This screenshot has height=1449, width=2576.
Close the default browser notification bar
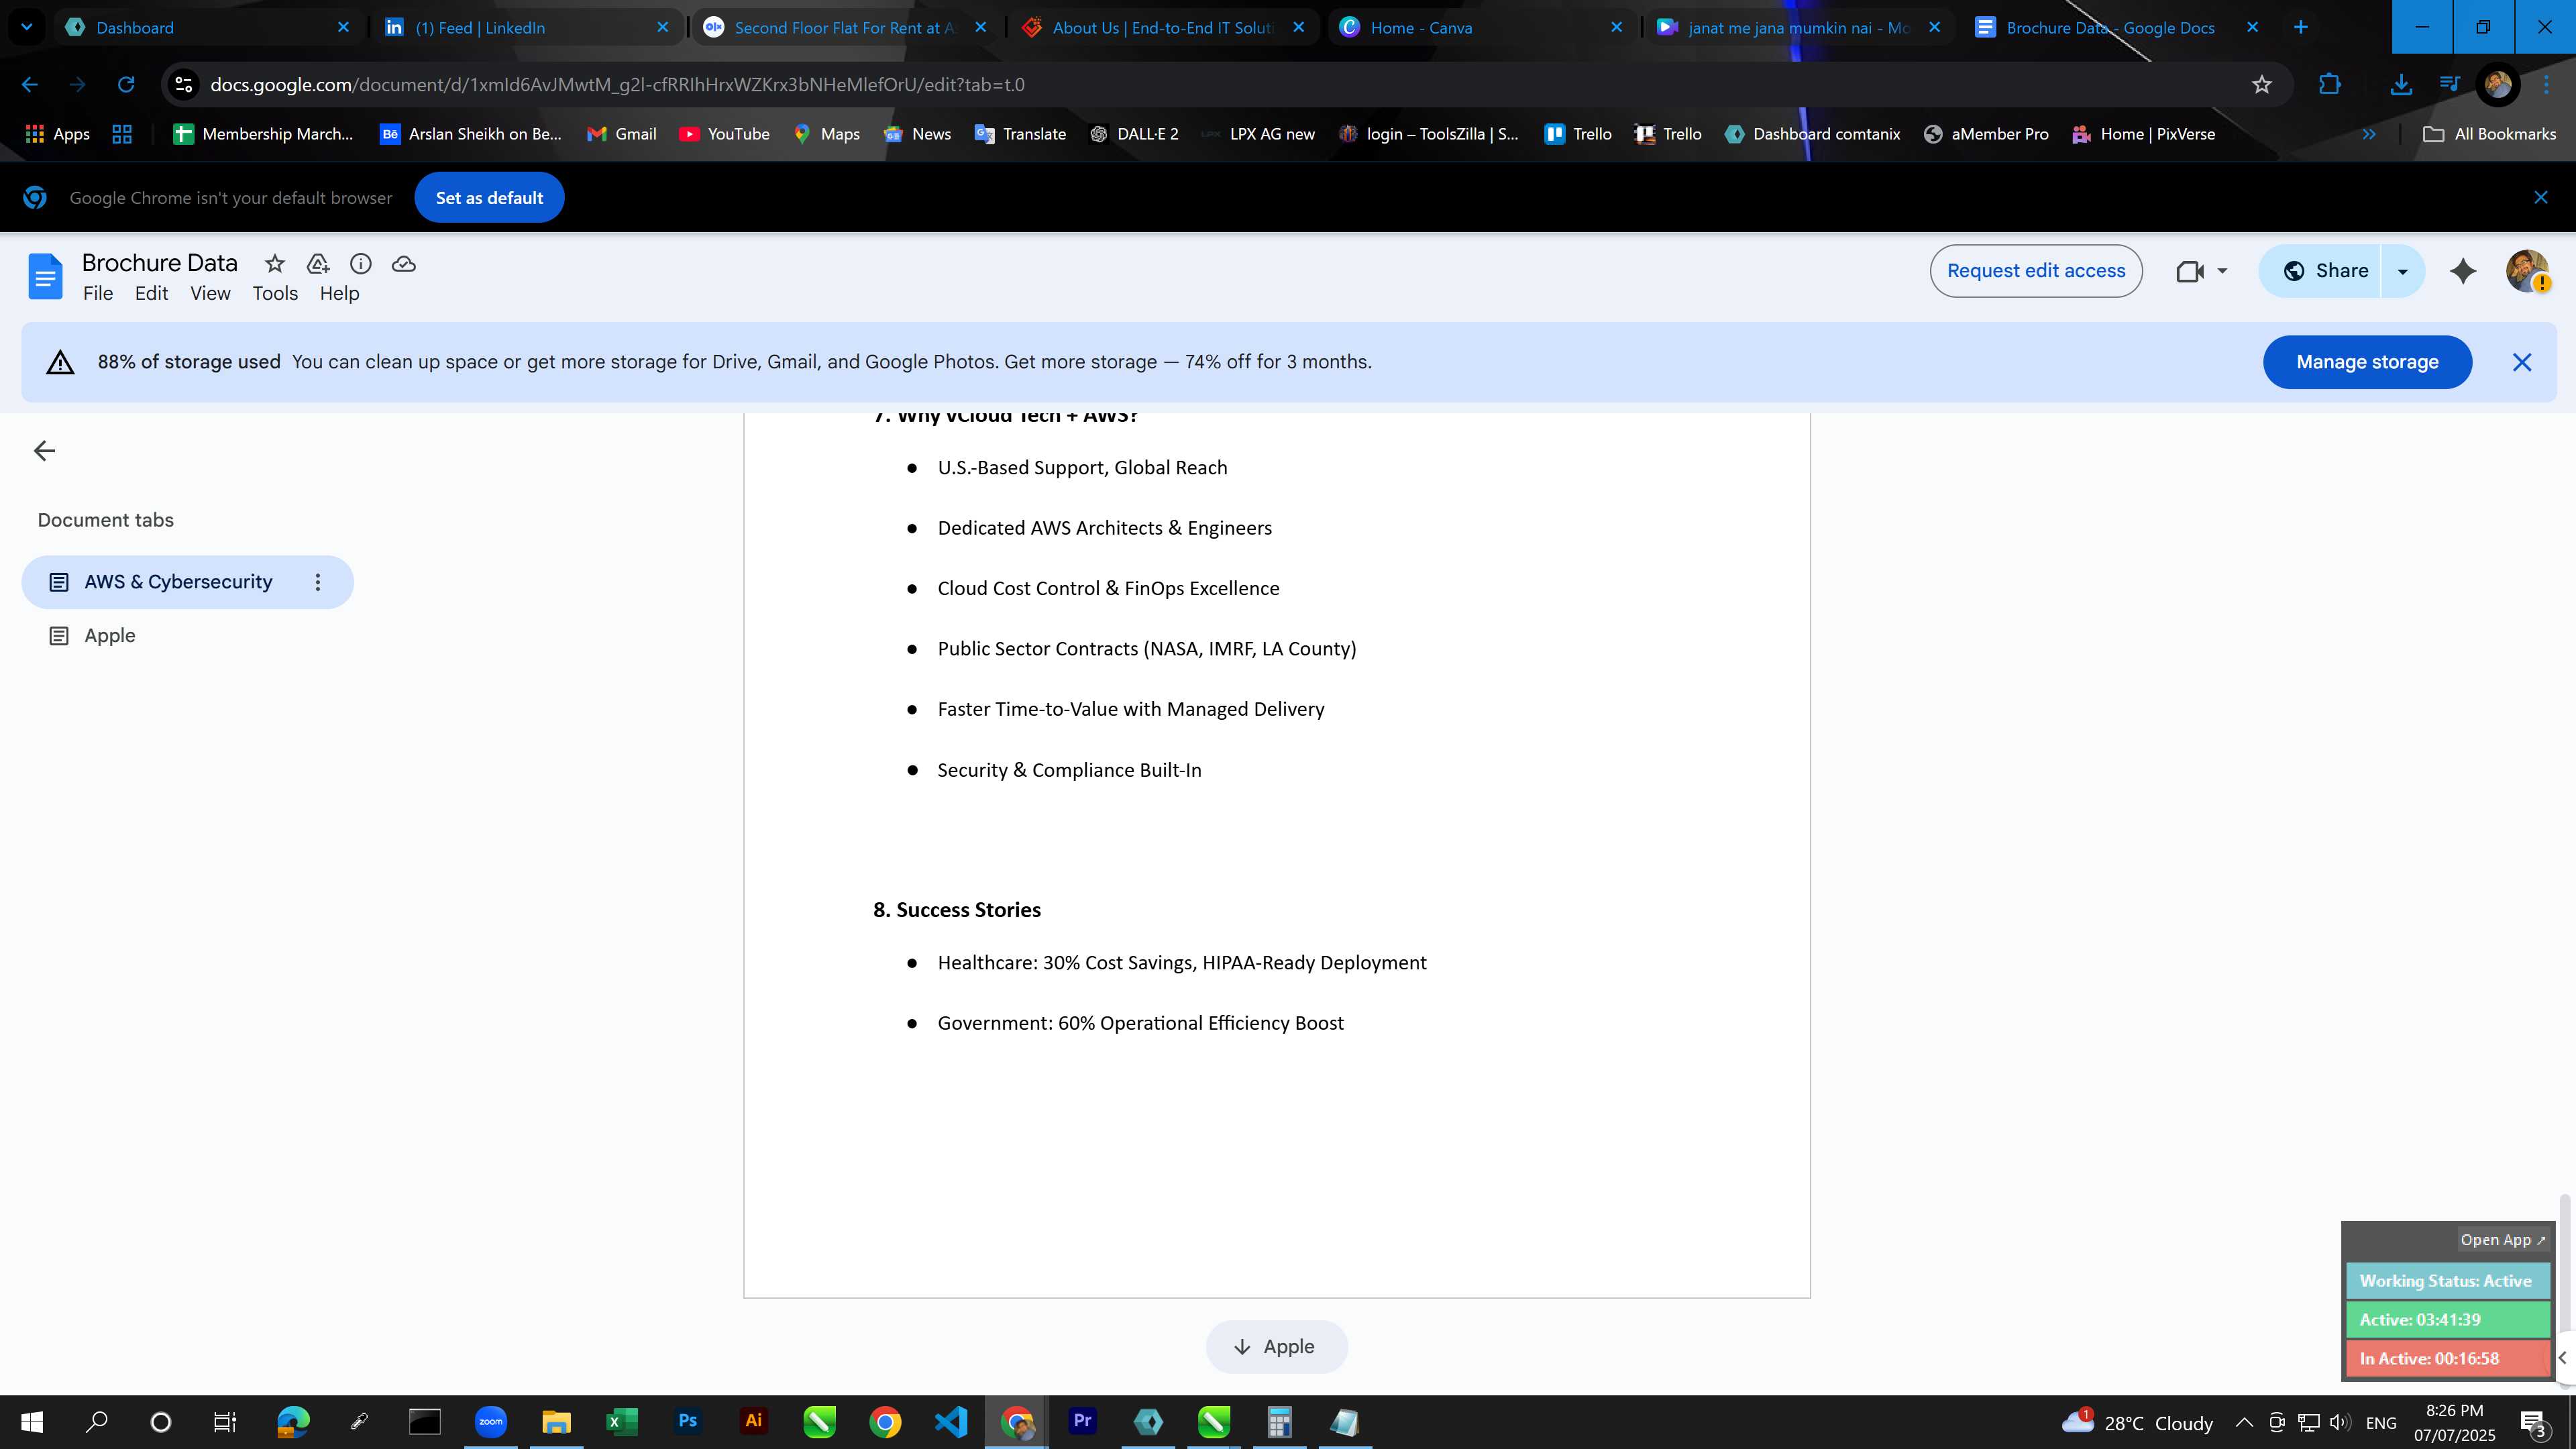coord(2541,198)
